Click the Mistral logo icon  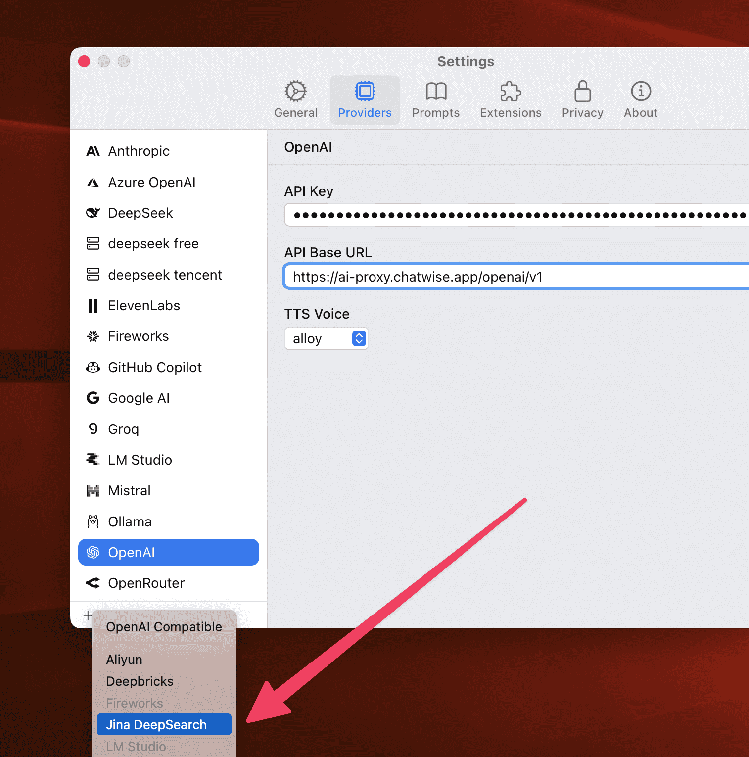(93, 490)
